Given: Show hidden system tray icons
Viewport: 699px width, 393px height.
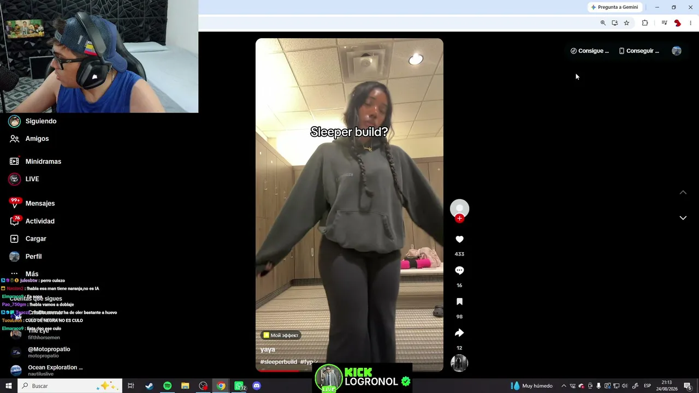Looking at the screenshot, I should point(564,386).
